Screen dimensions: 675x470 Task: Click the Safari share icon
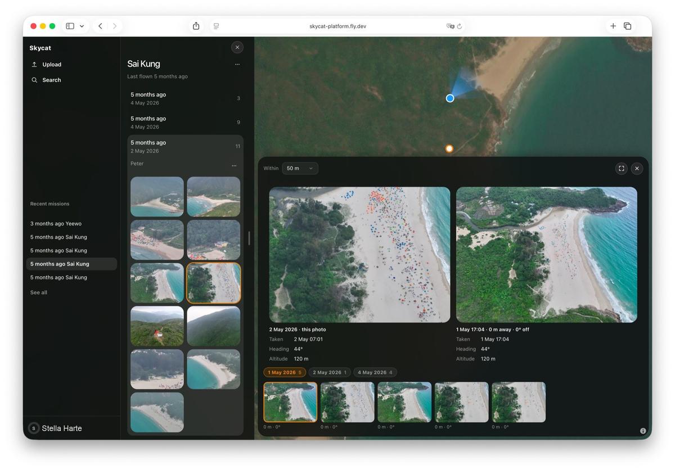(x=196, y=26)
